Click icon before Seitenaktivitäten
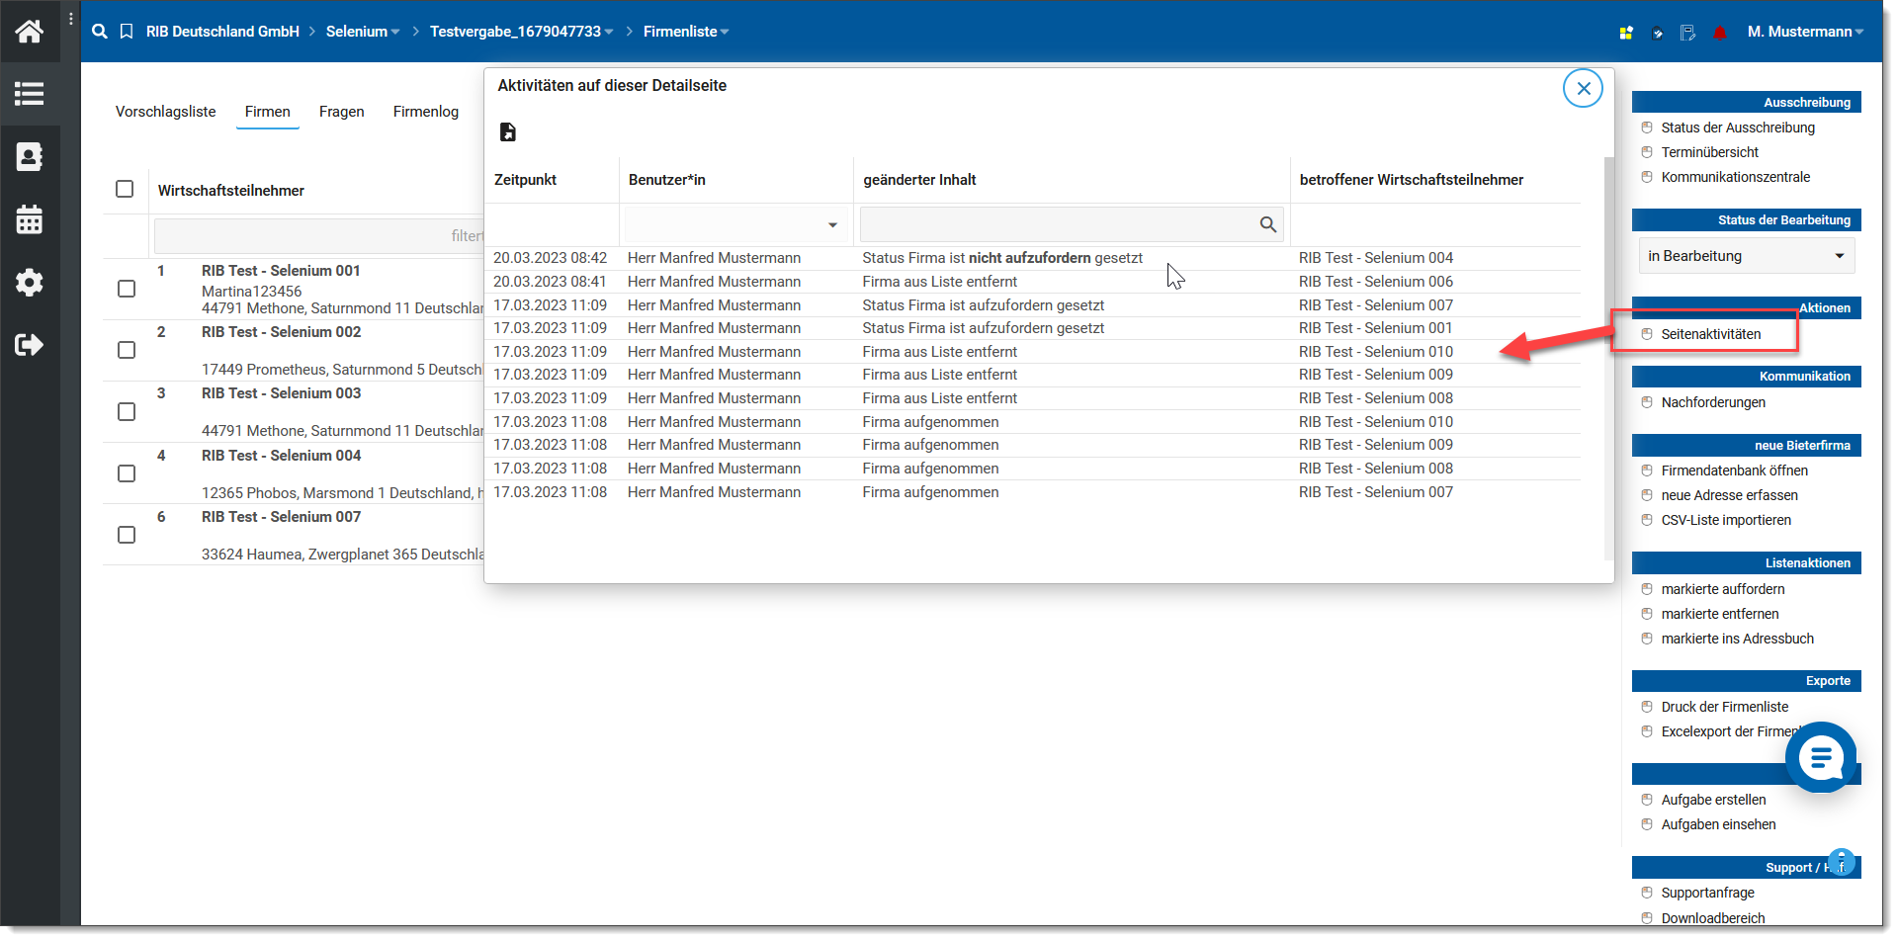Viewport: 1898px width, 941px height. point(1647,334)
